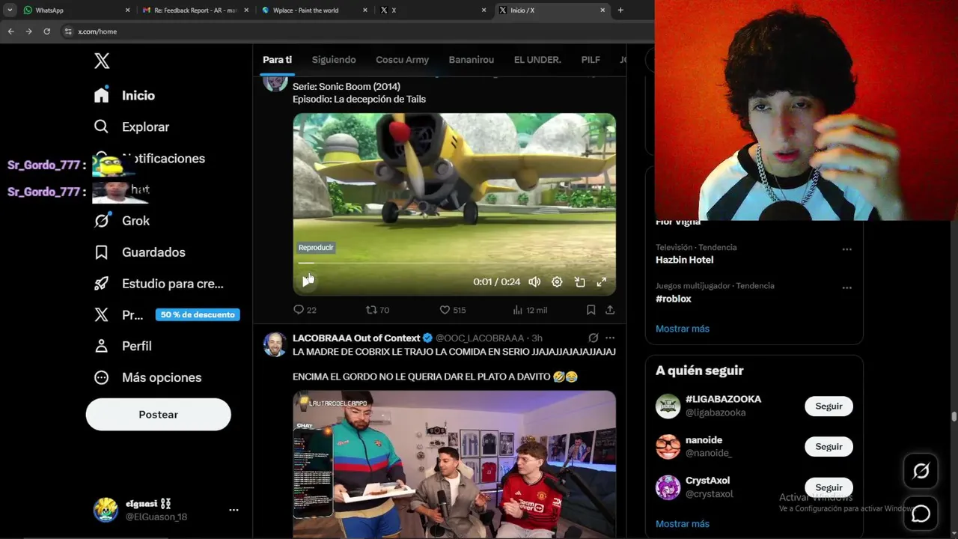Switch to Para ti tab
The width and height of the screenshot is (958, 539).
tap(277, 60)
